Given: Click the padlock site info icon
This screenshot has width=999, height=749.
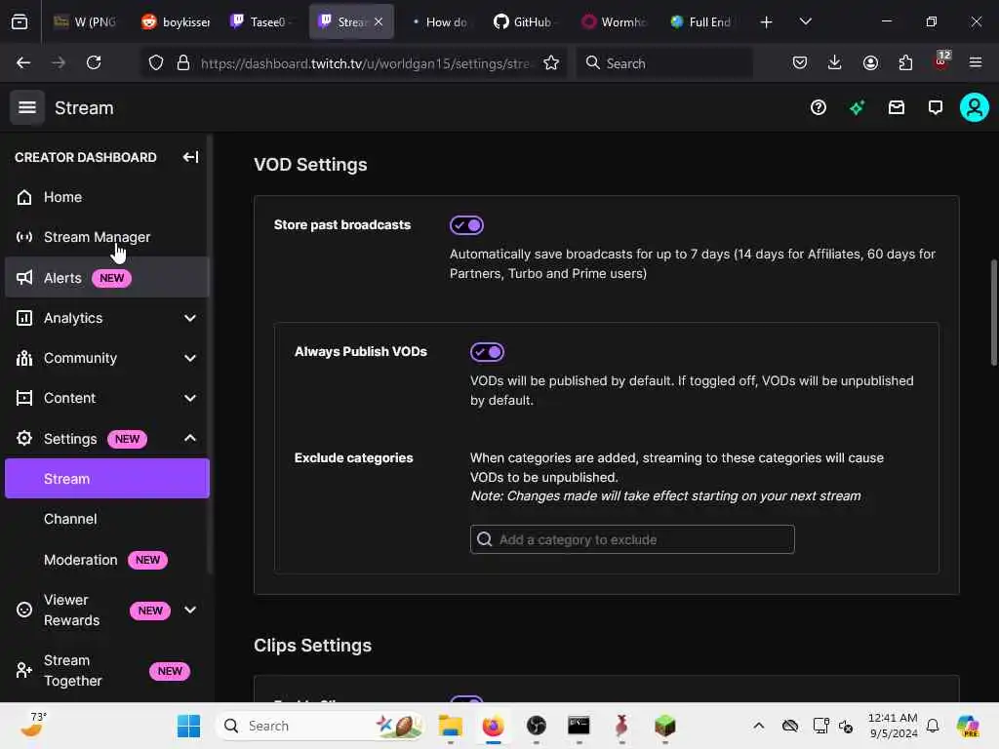Looking at the screenshot, I should tap(183, 62).
